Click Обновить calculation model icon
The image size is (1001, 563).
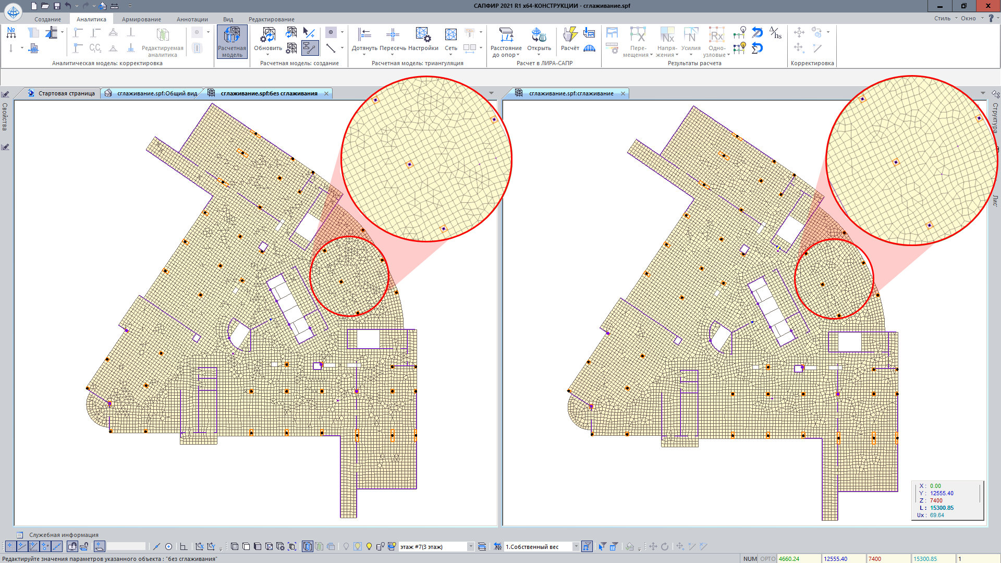click(x=268, y=35)
